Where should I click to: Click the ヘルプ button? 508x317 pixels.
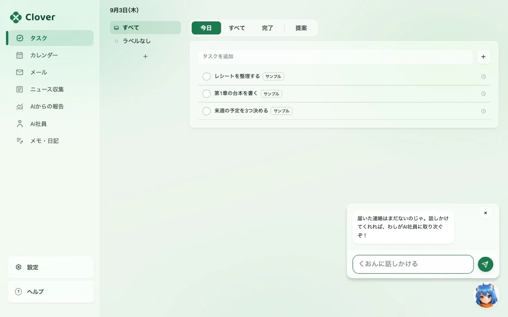[51, 292]
